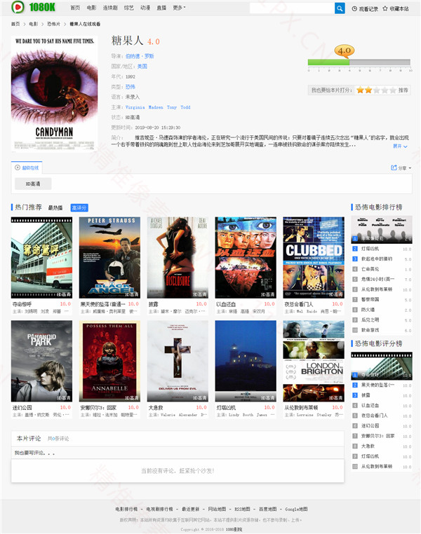Click the 分享 share icon
421x534 pixels.
[394, 167]
